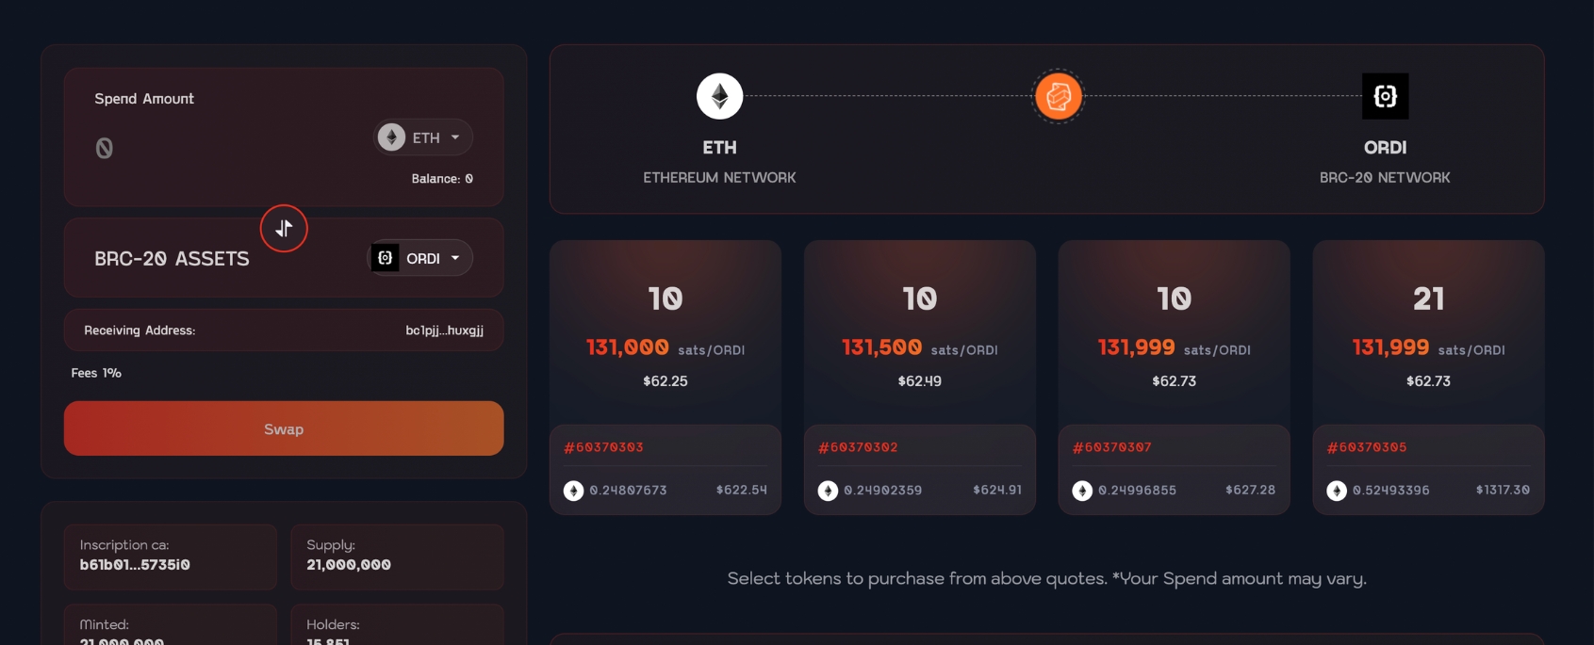Expand the ORDI asset dropdown arrow
The width and height of the screenshot is (1594, 645).
[455, 258]
